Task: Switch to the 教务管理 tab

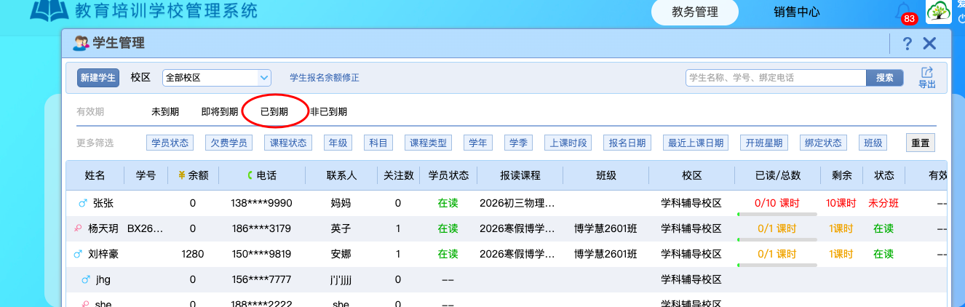Action: click(x=694, y=12)
